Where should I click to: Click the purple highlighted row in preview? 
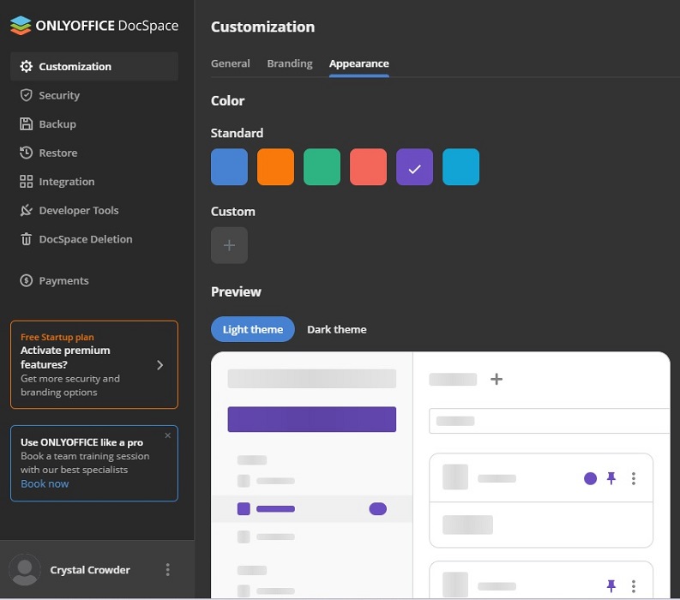tap(312, 508)
